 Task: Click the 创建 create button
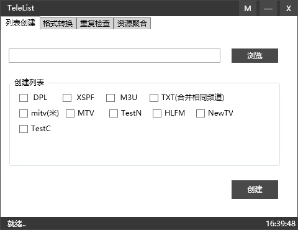(x=255, y=190)
